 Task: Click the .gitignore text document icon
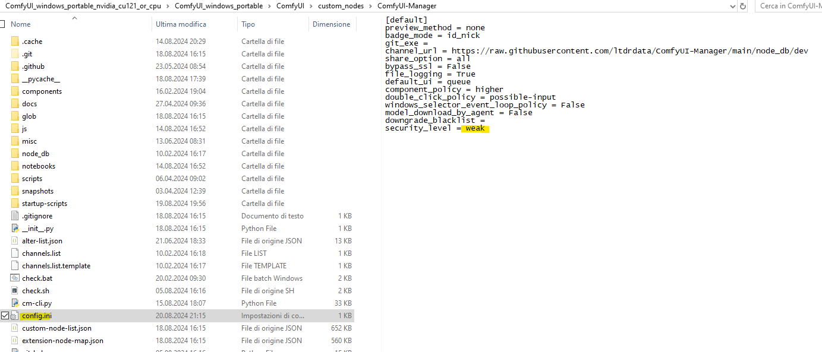tap(15, 216)
